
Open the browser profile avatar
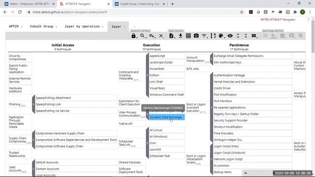pyautogui.click(x=302, y=12)
